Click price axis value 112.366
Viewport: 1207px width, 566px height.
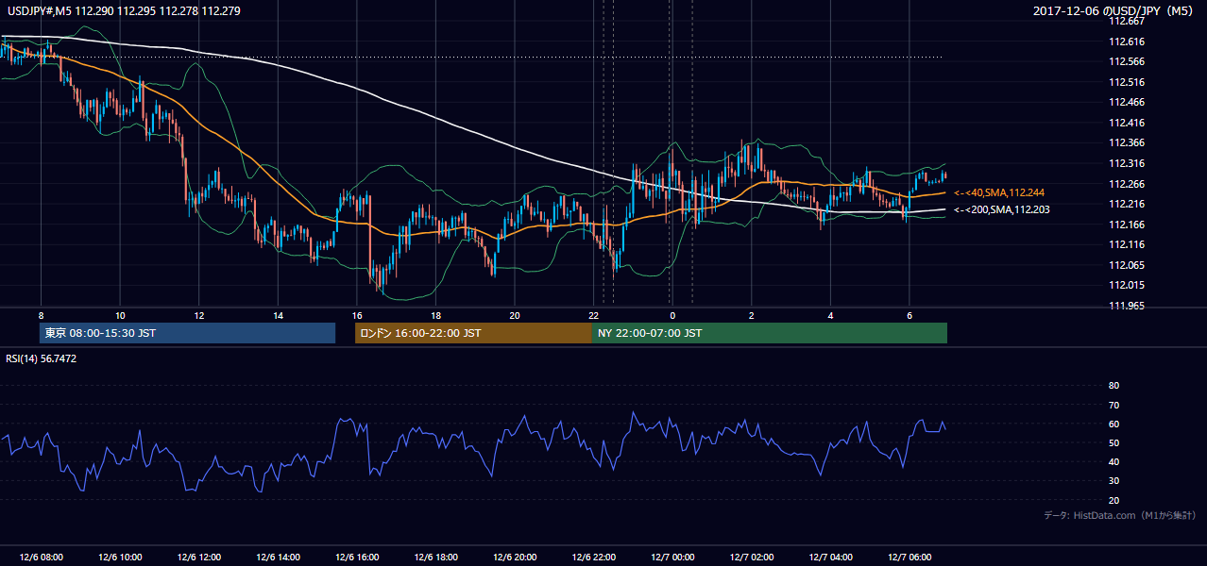[1127, 143]
